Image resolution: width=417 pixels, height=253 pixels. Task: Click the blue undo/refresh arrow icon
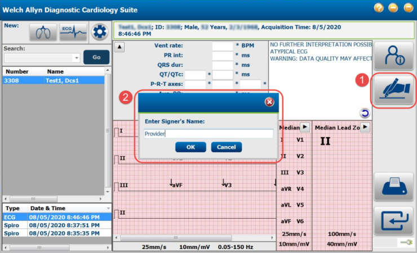tap(365, 113)
